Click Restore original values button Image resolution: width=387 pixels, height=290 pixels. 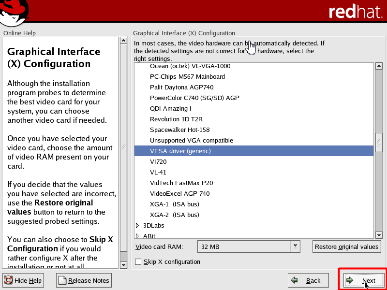coord(346,246)
